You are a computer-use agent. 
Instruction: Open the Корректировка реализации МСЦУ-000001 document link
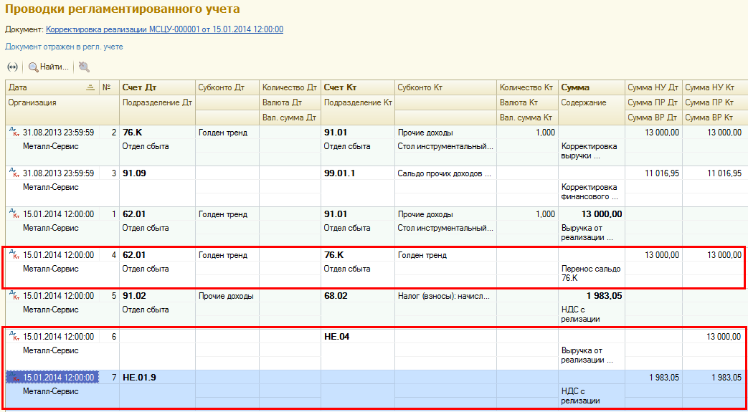164,29
